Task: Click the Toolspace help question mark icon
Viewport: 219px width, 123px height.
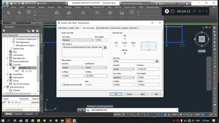Action: pyautogui.click(x=37, y=31)
